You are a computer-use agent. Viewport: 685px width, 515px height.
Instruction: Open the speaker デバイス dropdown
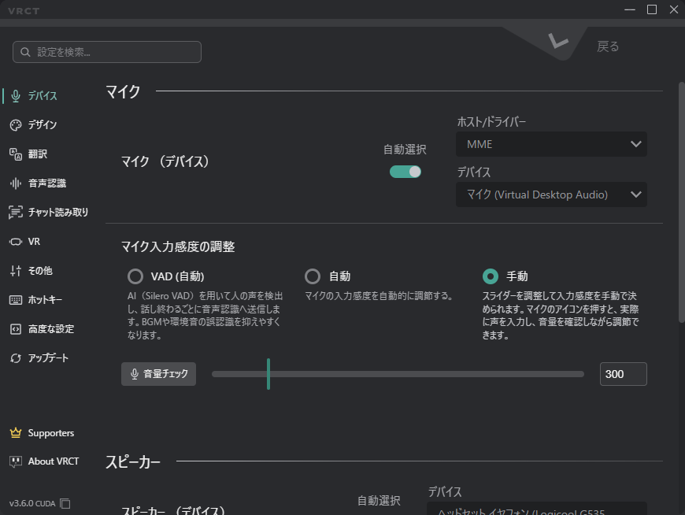tap(536, 509)
